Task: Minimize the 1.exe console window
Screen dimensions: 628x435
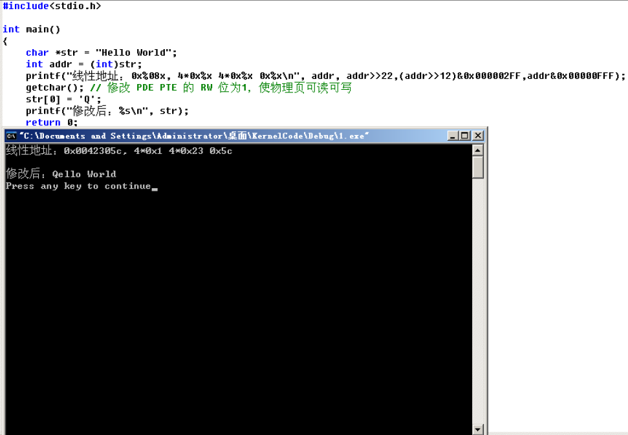Action: click(x=453, y=136)
